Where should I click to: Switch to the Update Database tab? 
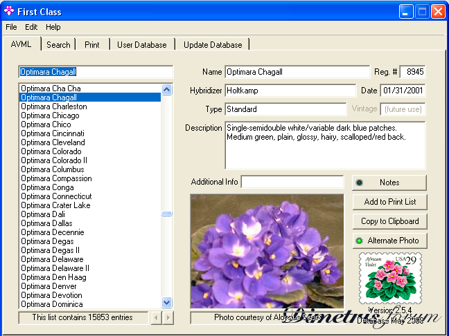tap(213, 45)
